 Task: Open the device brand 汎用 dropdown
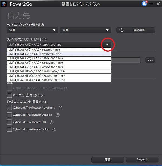click(x=32, y=30)
